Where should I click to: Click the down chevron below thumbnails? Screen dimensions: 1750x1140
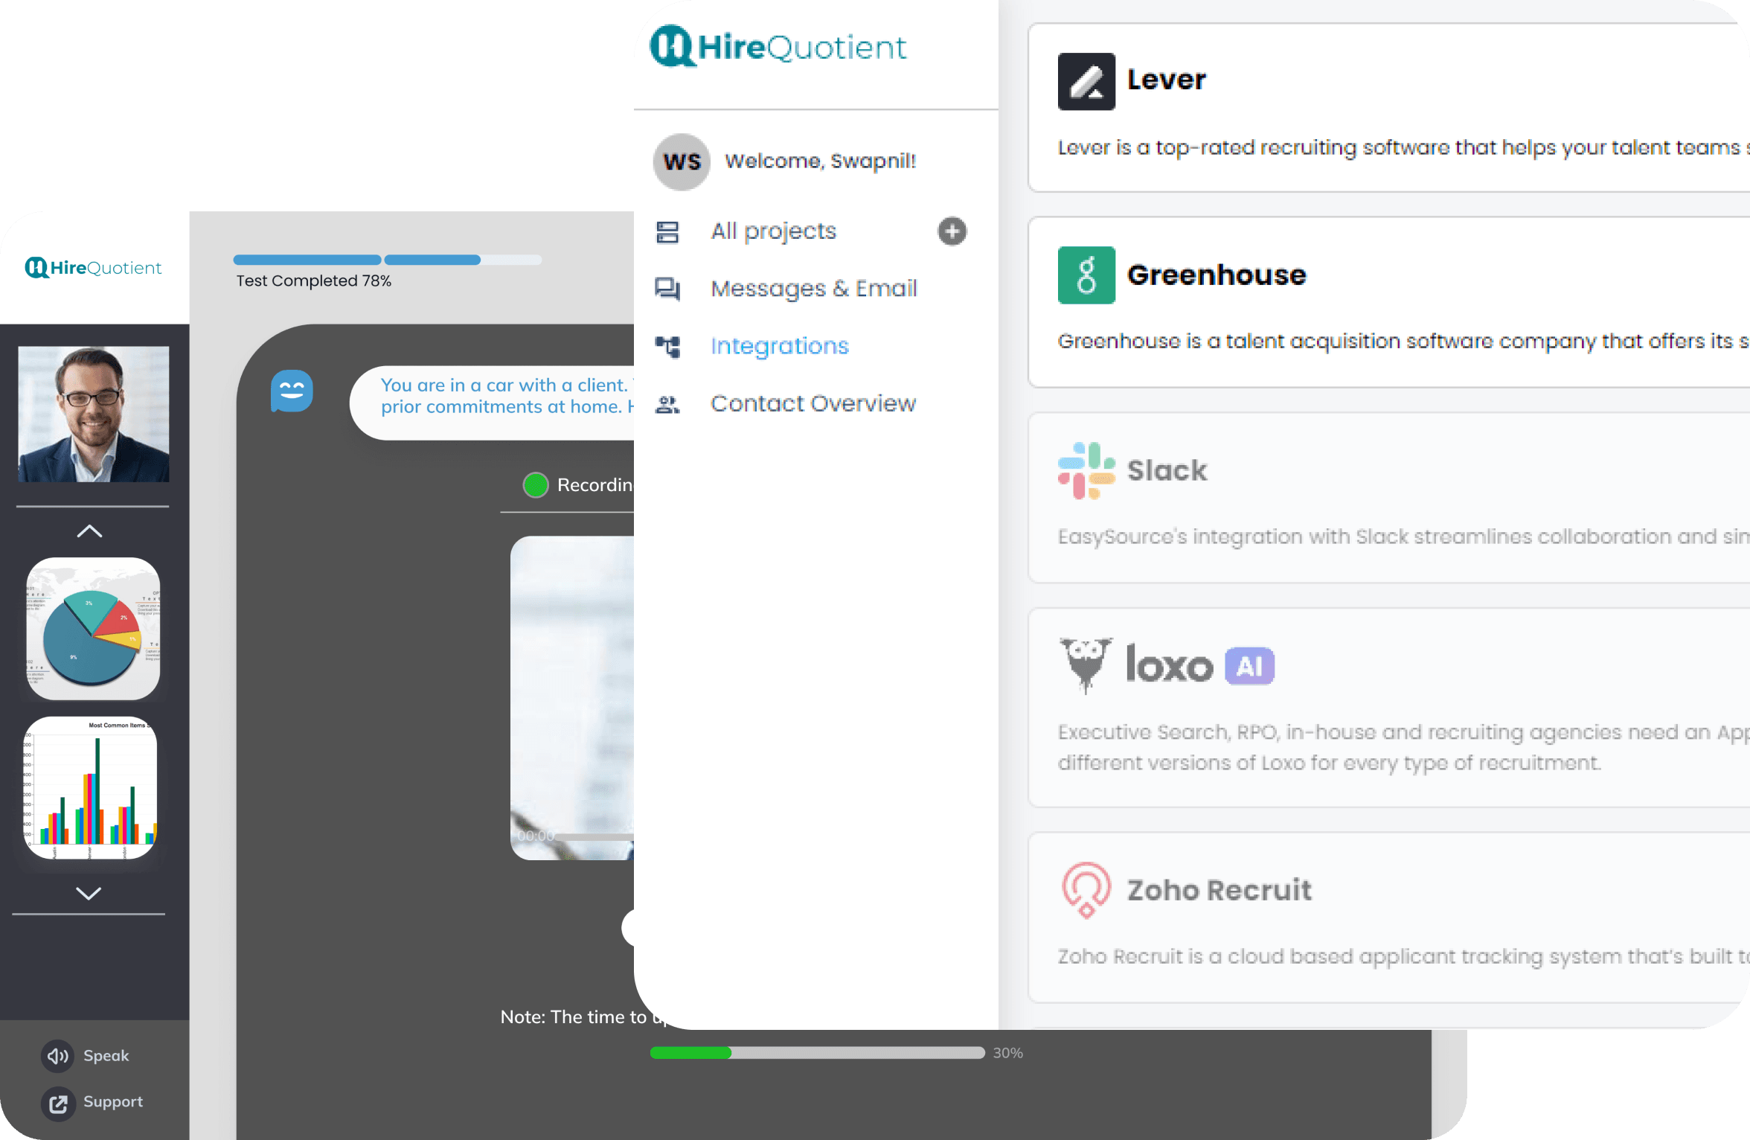click(89, 893)
